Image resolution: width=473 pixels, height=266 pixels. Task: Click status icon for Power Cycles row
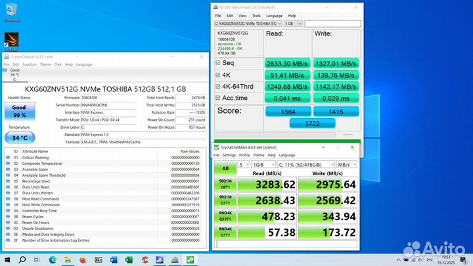coord(8,217)
